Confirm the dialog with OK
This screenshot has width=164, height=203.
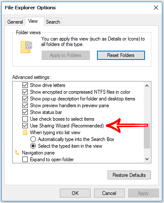[75, 193]
